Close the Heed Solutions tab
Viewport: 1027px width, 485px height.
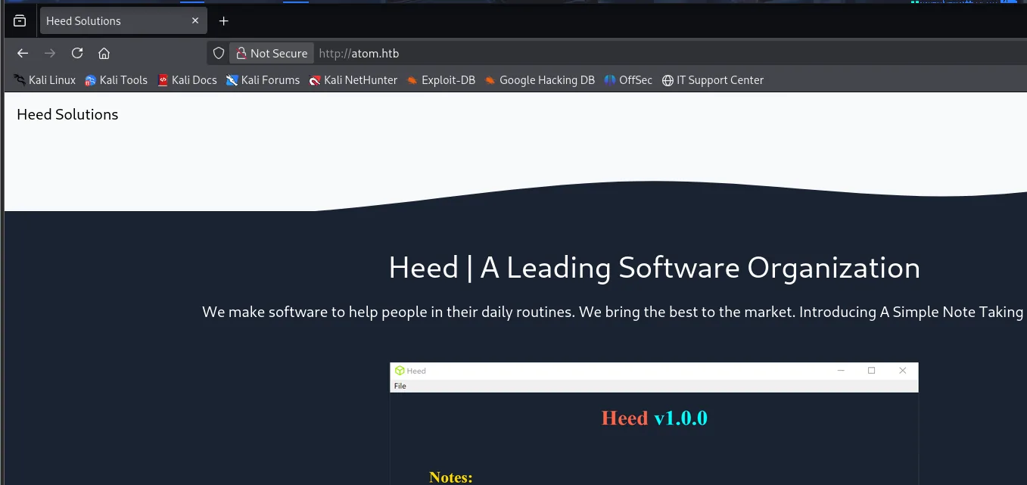click(x=195, y=21)
